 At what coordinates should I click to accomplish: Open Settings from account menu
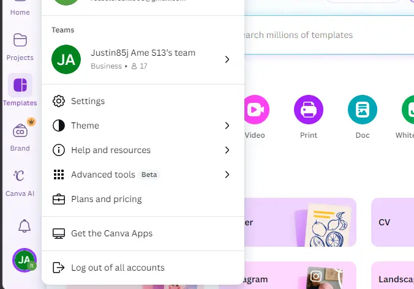pos(143,101)
